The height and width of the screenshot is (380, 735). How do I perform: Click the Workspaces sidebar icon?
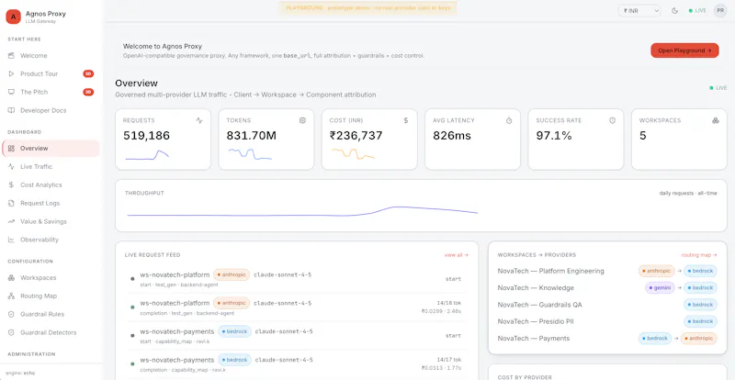tap(11, 278)
